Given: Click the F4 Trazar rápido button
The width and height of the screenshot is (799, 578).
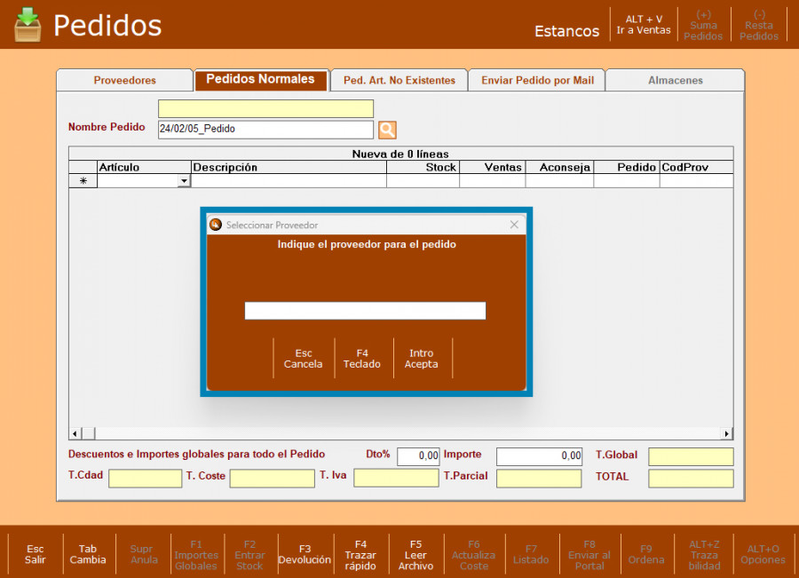Looking at the screenshot, I should (360, 554).
